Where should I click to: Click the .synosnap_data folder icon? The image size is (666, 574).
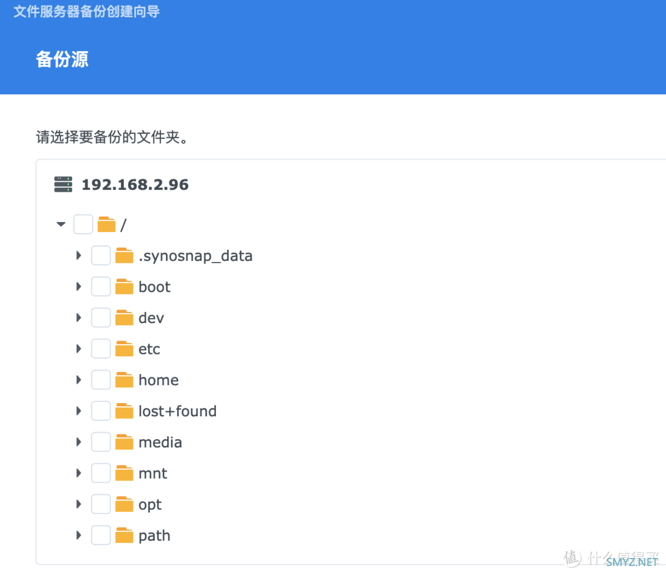coord(124,256)
